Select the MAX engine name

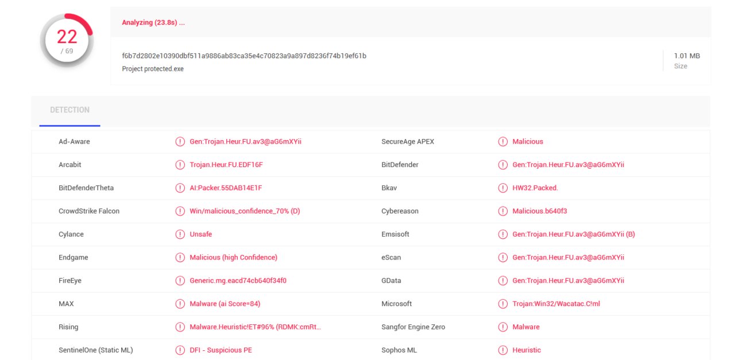(66, 304)
